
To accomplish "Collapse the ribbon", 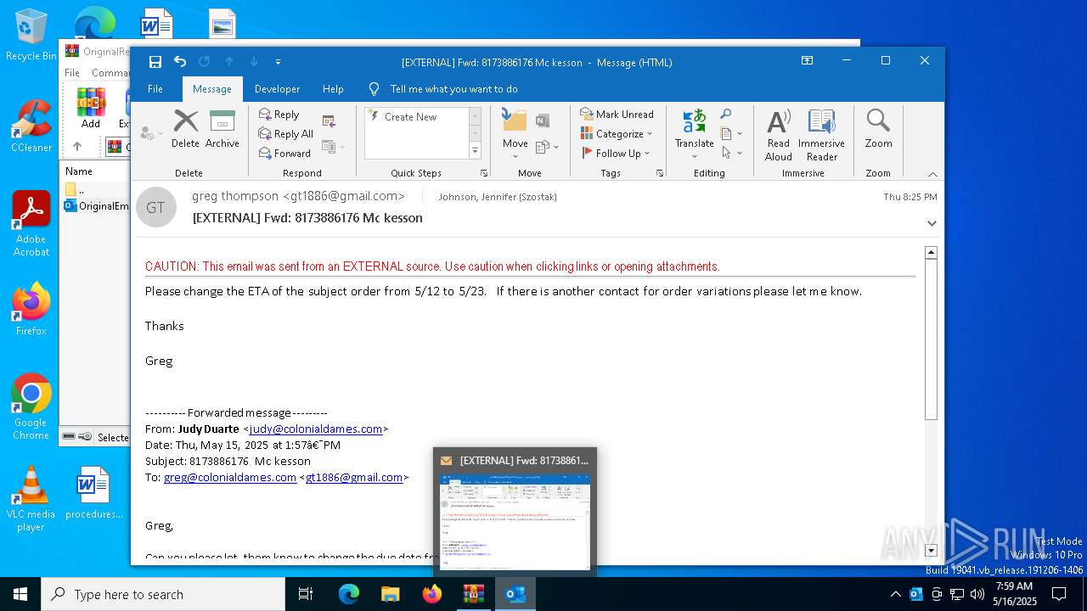I will 932,174.
